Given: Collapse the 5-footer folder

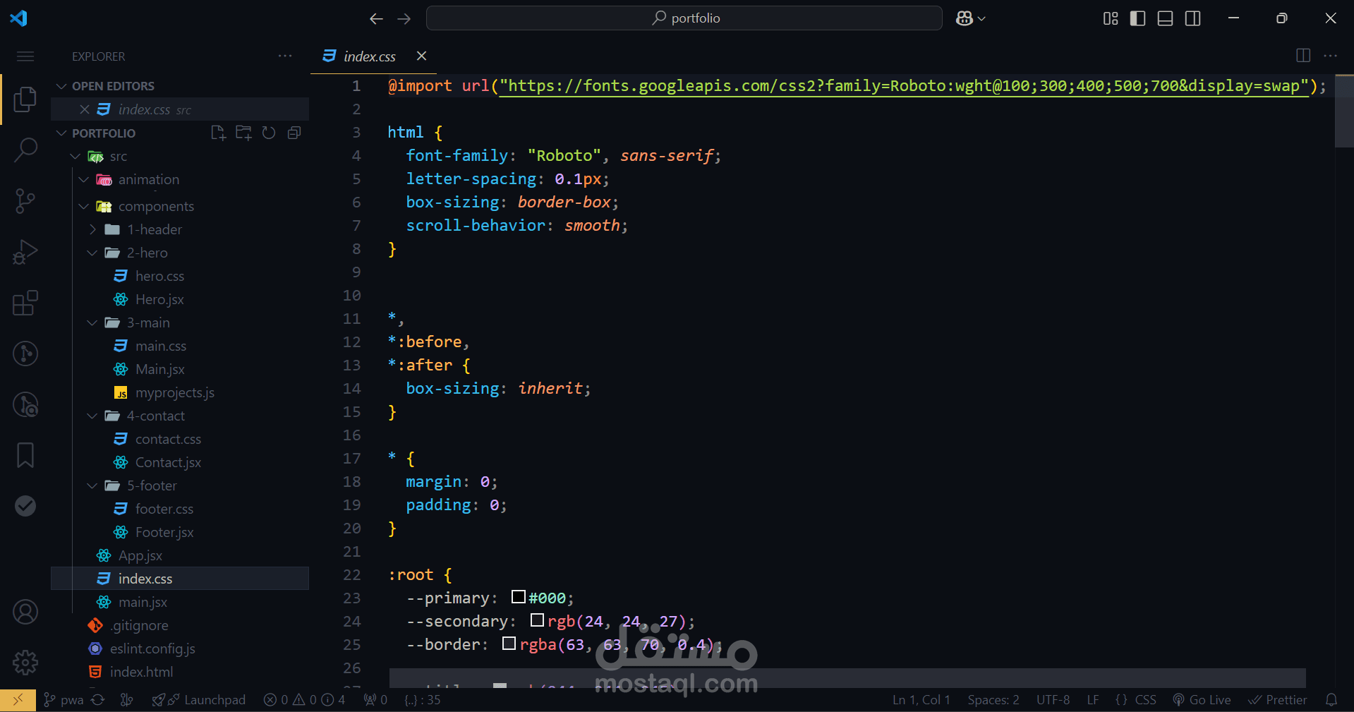Looking at the screenshot, I should 92,485.
